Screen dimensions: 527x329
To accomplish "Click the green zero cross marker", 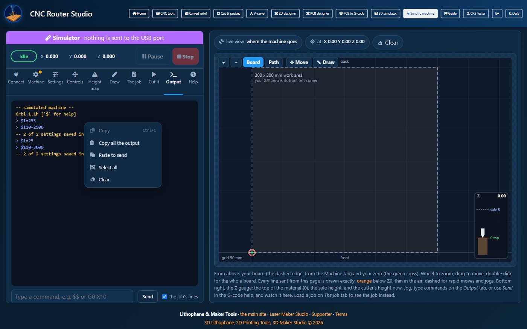I will tap(252, 253).
